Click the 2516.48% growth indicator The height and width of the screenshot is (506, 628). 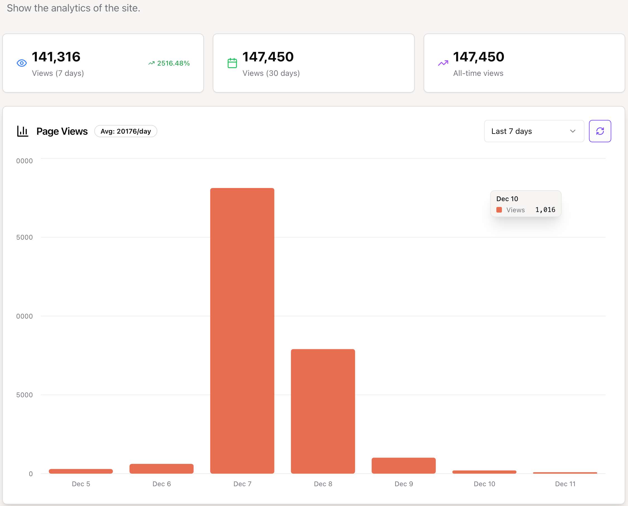(x=173, y=63)
